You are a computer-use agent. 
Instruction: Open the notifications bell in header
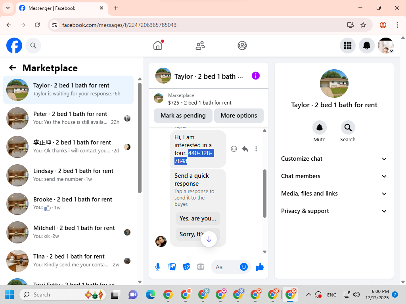point(367,46)
